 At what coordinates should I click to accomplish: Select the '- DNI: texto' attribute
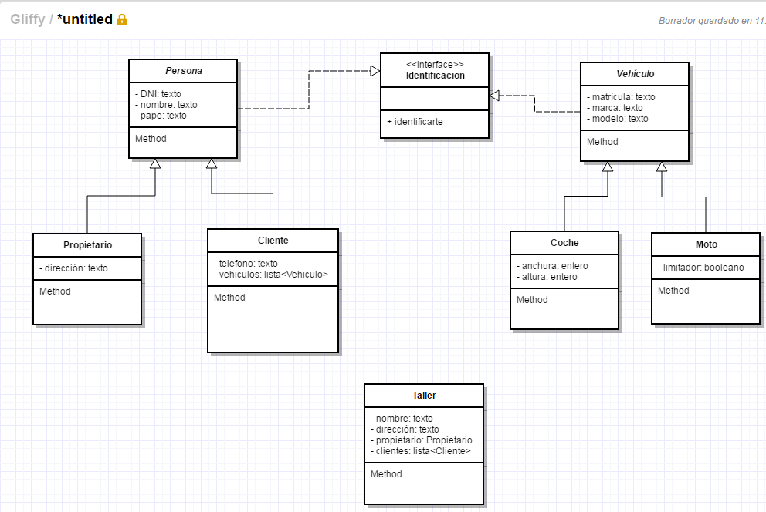(x=158, y=93)
